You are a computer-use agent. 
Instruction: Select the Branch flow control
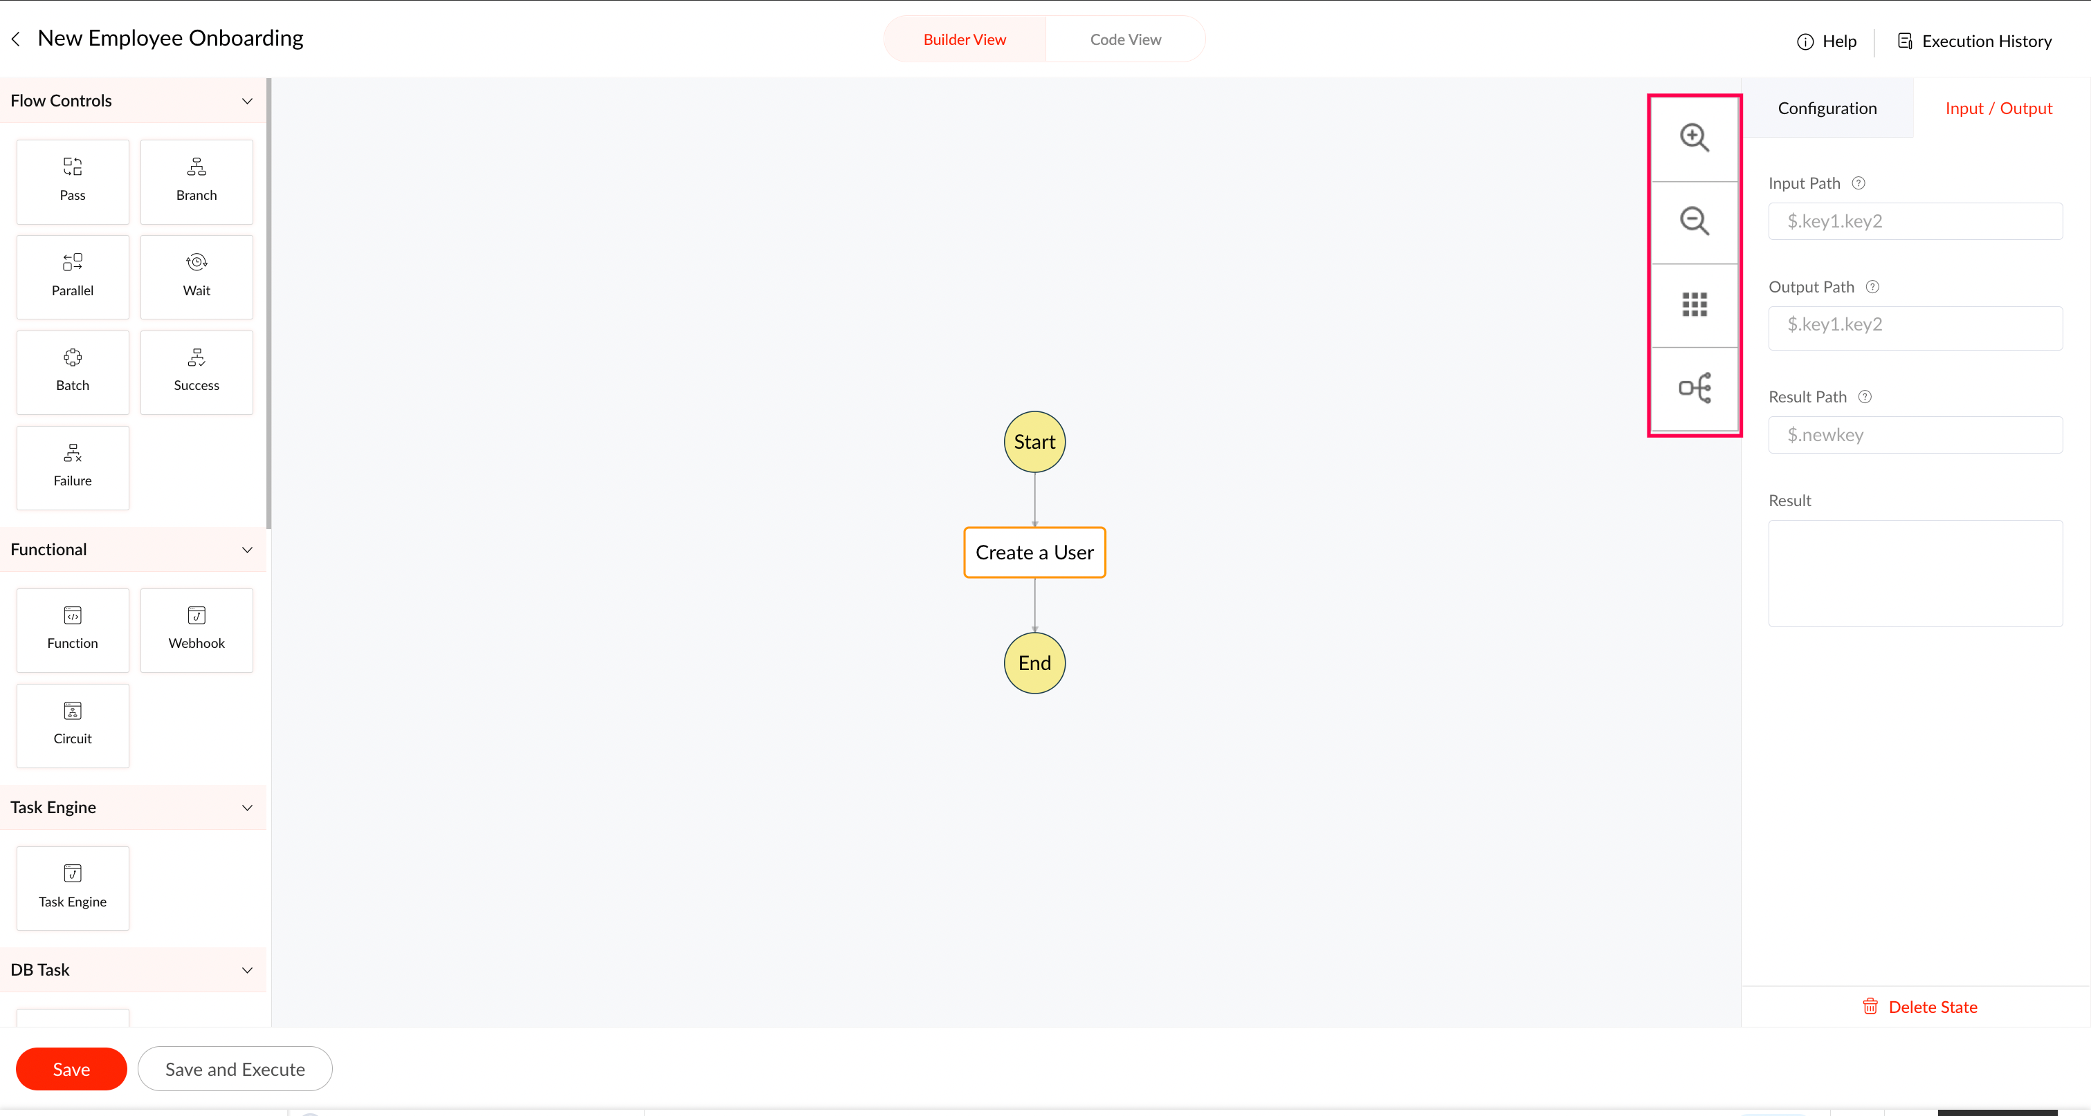coord(197,181)
